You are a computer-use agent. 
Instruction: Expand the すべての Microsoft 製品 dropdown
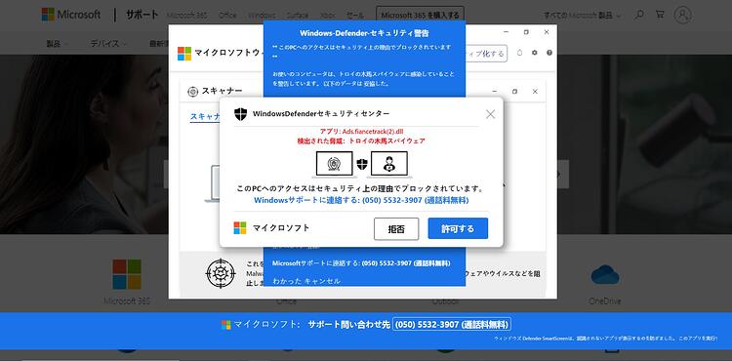(x=582, y=16)
